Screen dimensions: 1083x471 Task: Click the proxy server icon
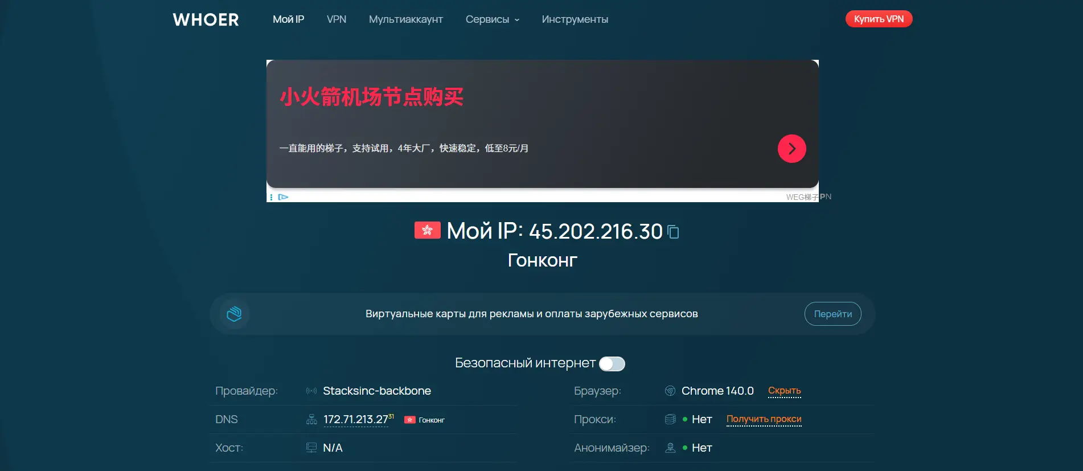click(x=670, y=419)
